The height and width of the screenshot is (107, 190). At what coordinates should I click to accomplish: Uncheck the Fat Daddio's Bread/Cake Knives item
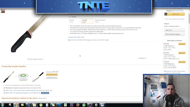[4, 88]
